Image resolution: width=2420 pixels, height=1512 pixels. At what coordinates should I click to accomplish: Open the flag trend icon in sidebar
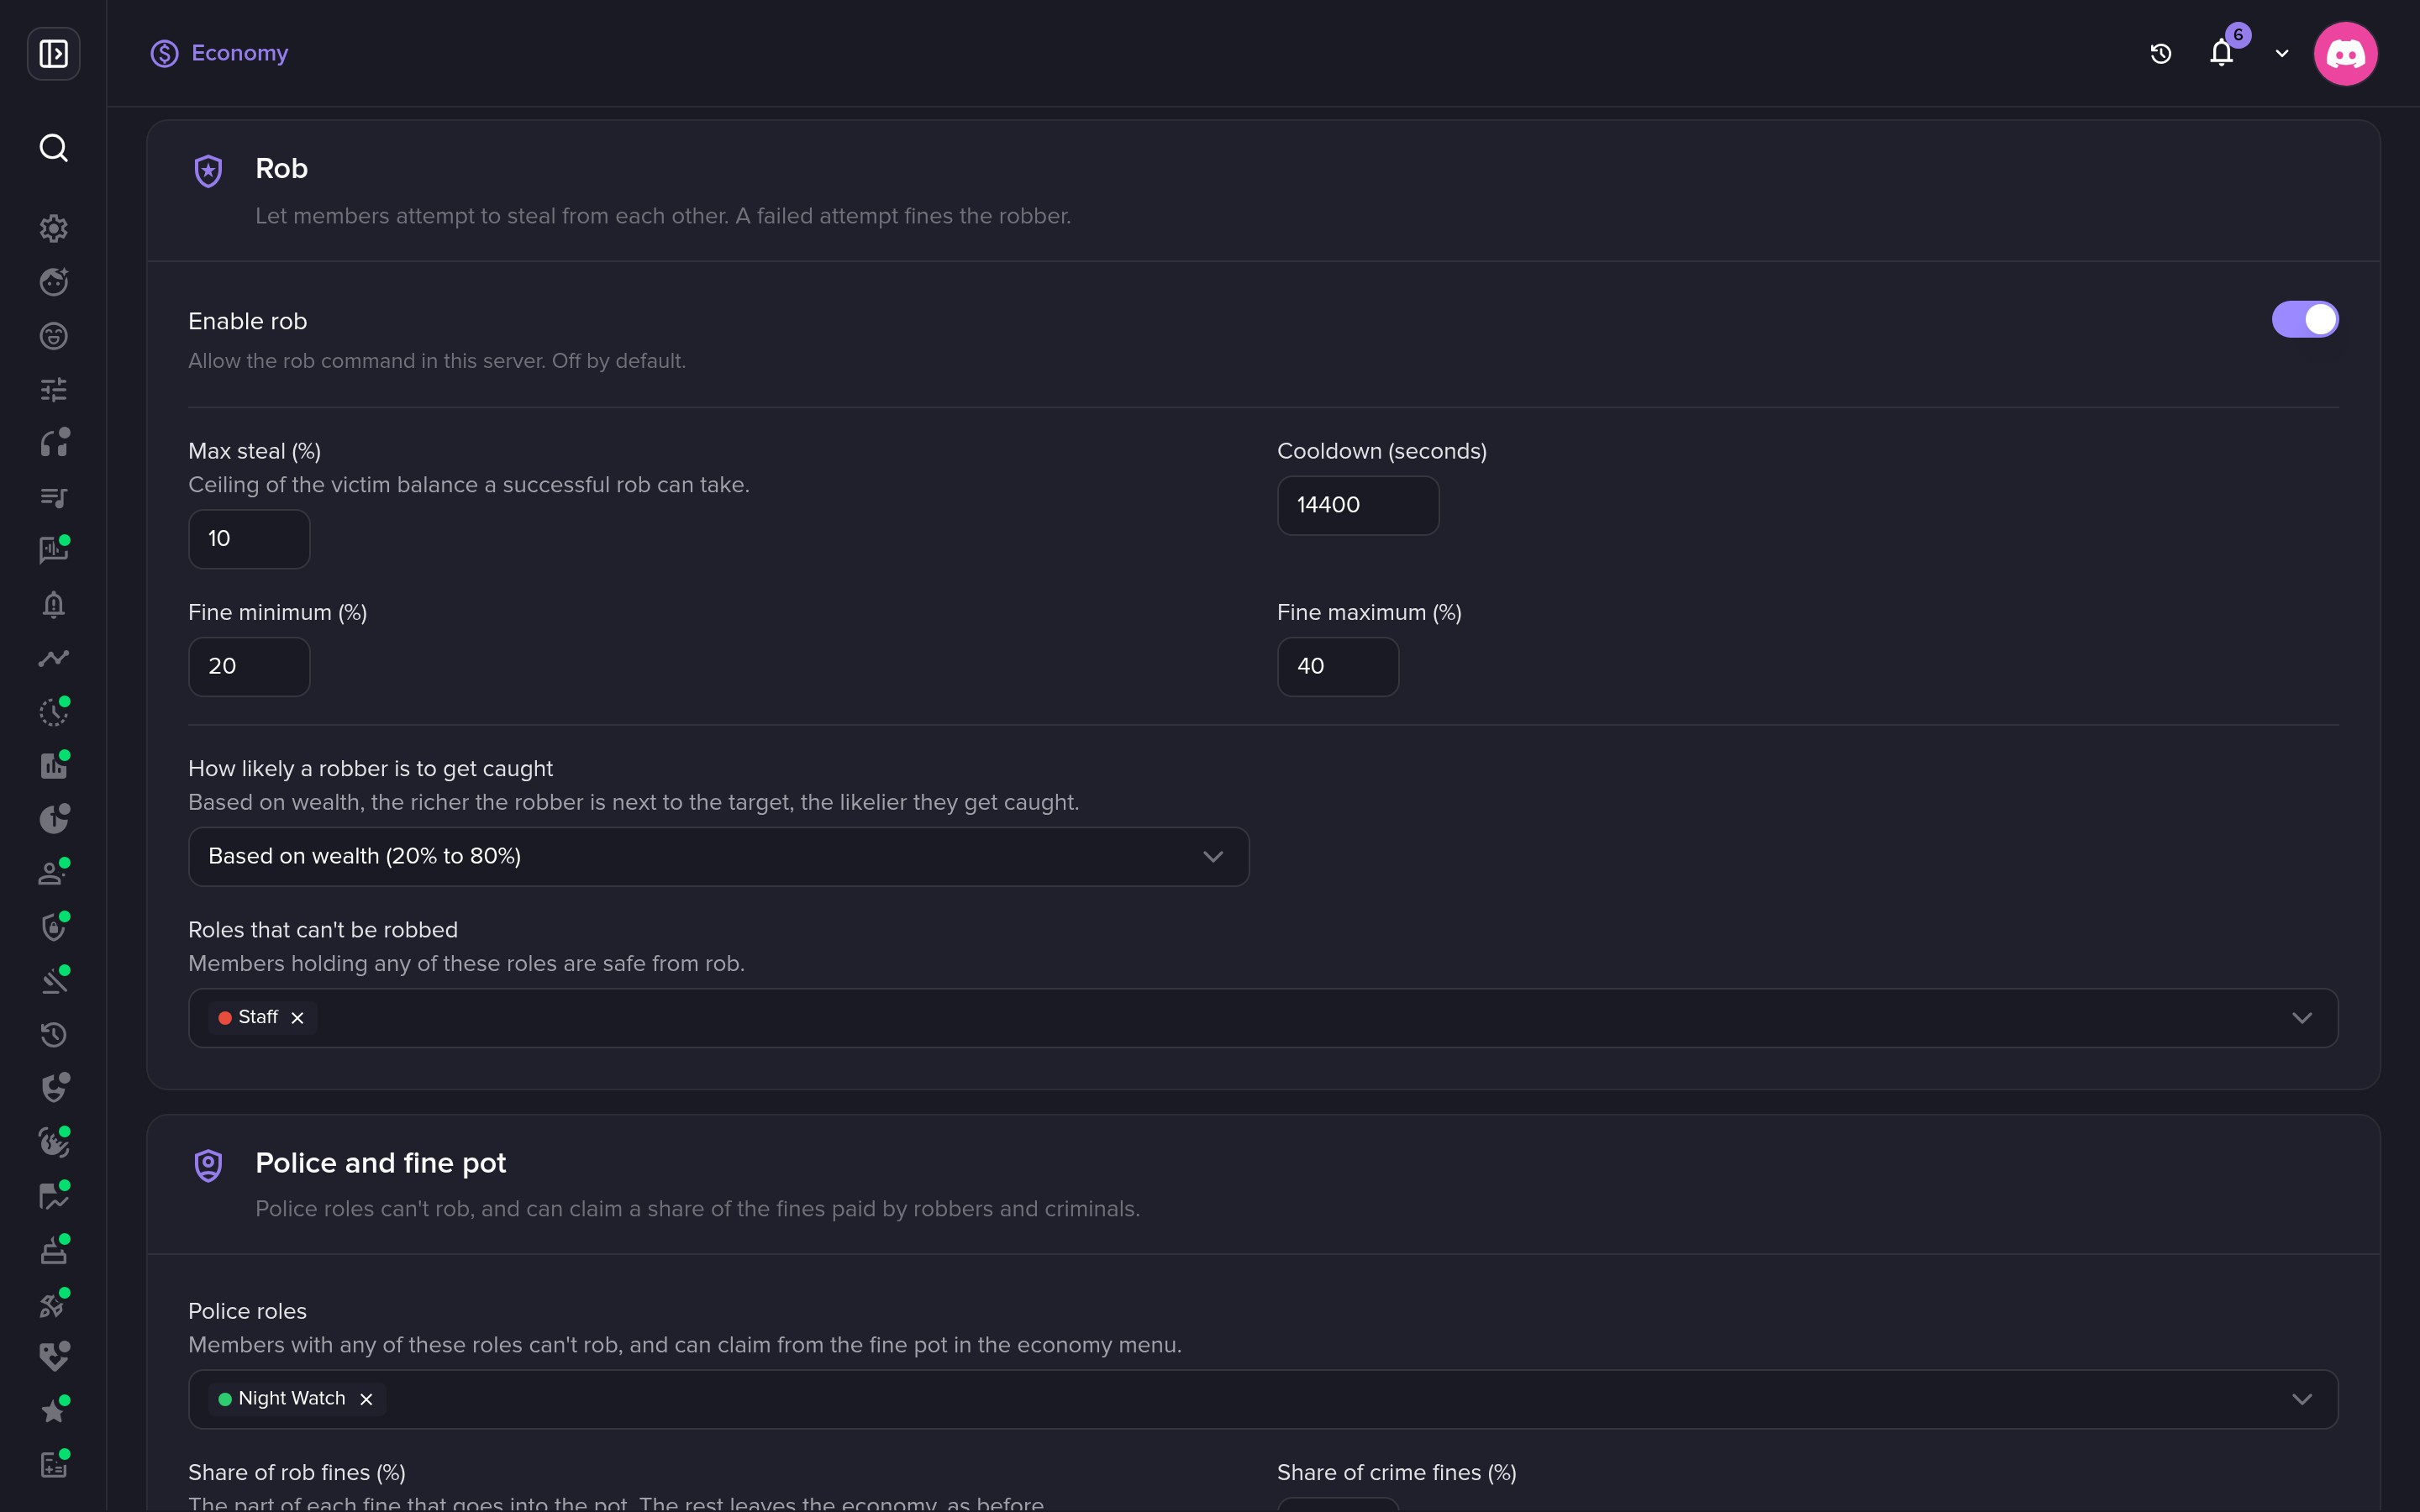[53, 1196]
